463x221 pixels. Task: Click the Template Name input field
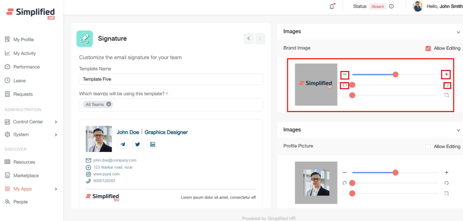[x=171, y=79]
